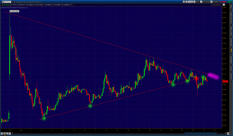
Task: Open the Active Trader sidebar tab
Action: (231, 31)
